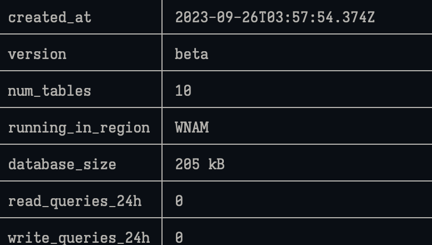This screenshot has width=432, height=245.
Task: Click the number 205 in database size
Action: click(x=187, y=164)
